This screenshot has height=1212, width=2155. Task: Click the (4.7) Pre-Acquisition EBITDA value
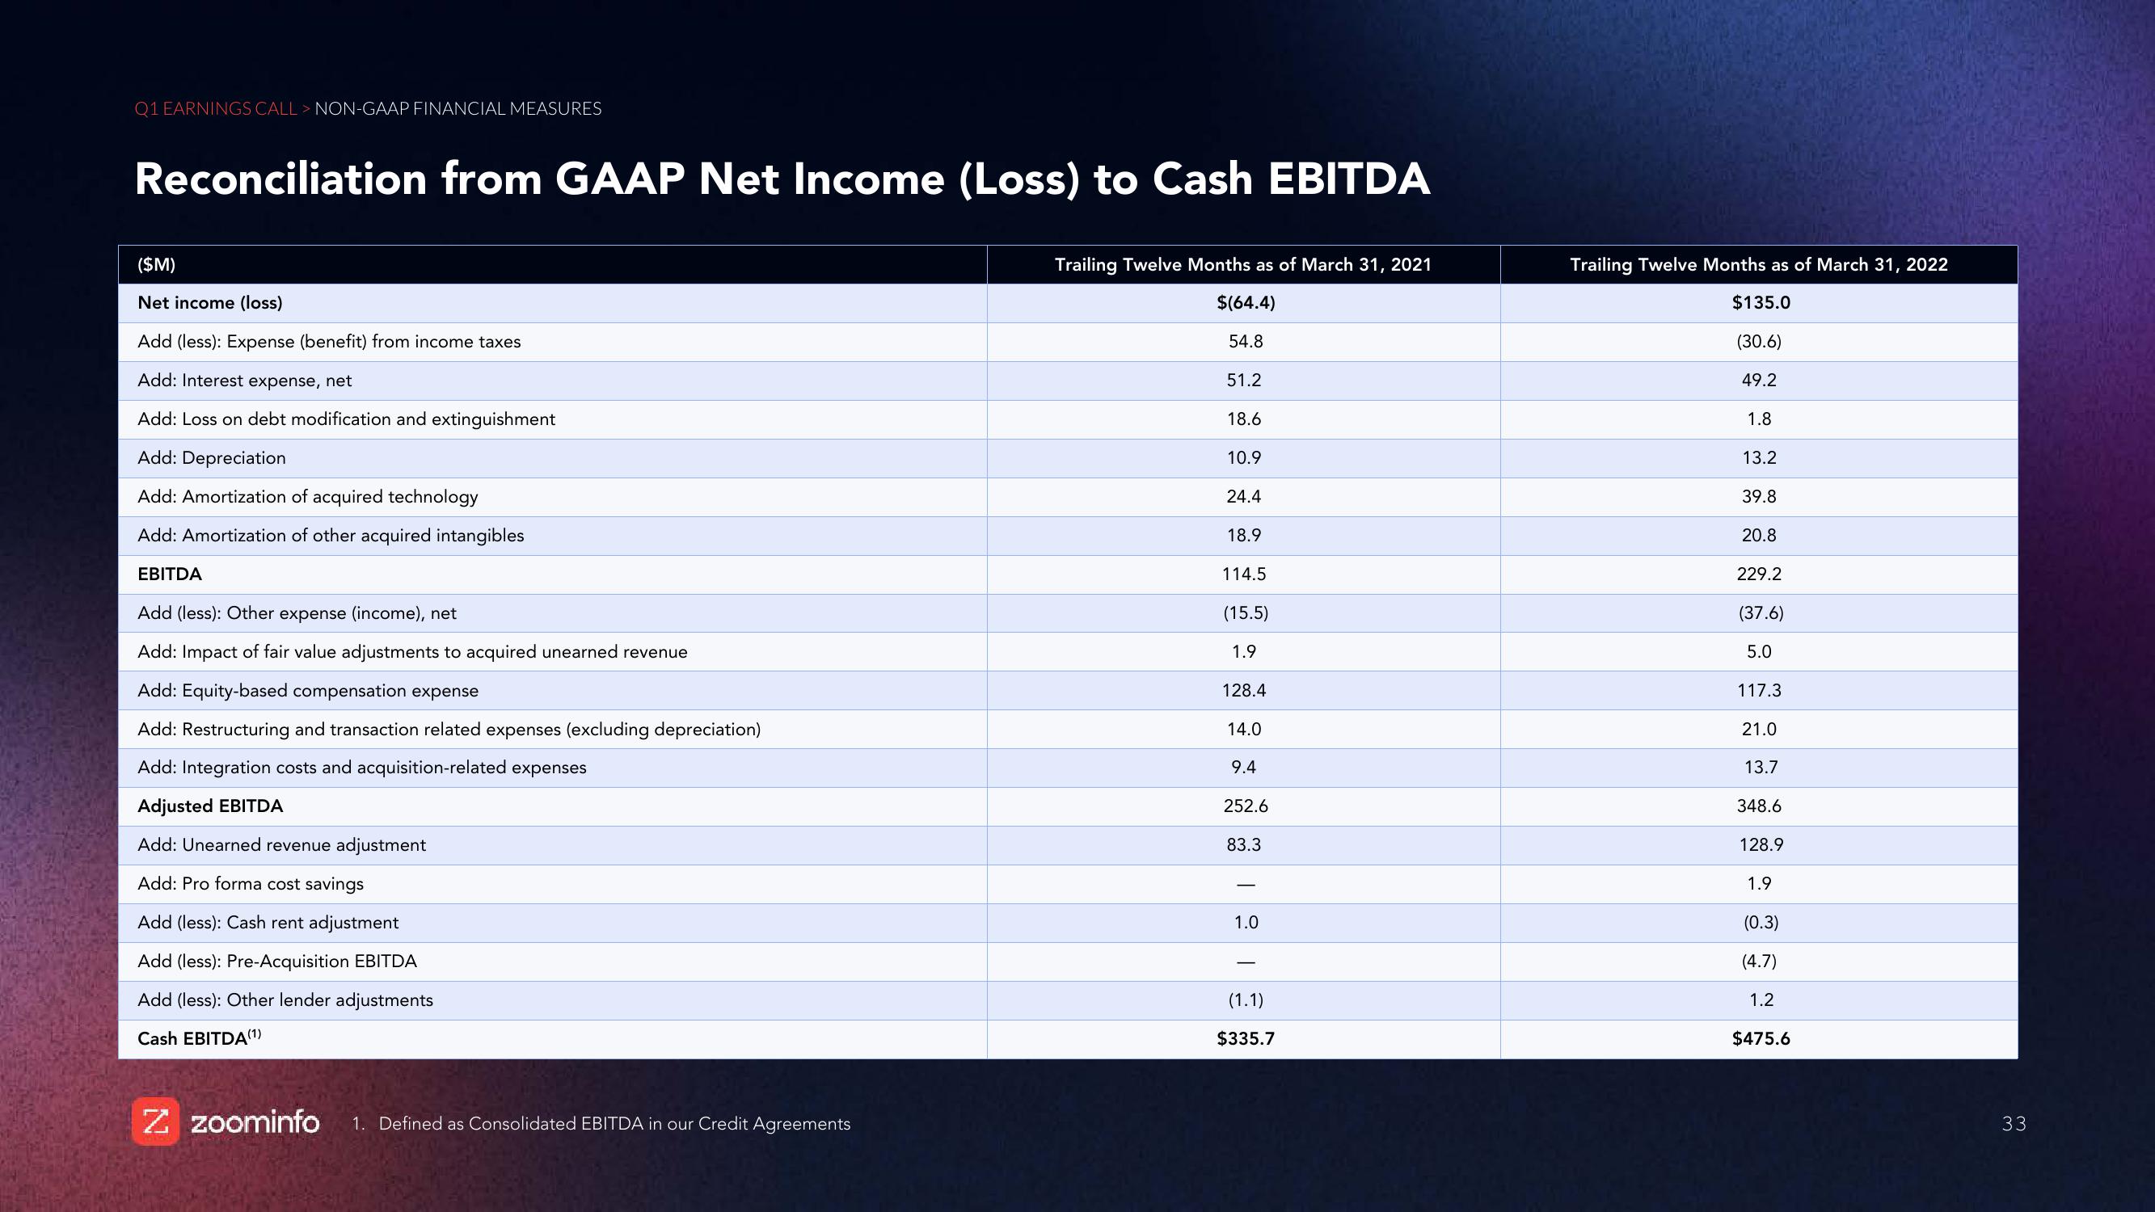point(1759,962)
